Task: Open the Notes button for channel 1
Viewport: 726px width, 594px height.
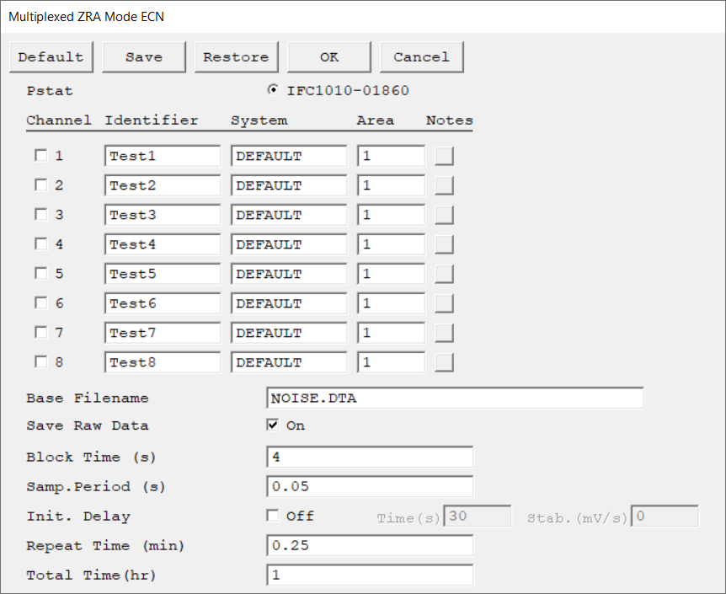Action: point(444,156)
